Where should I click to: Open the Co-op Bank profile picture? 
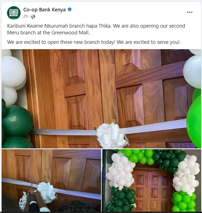pyautogui.click(x=14, y=13)
